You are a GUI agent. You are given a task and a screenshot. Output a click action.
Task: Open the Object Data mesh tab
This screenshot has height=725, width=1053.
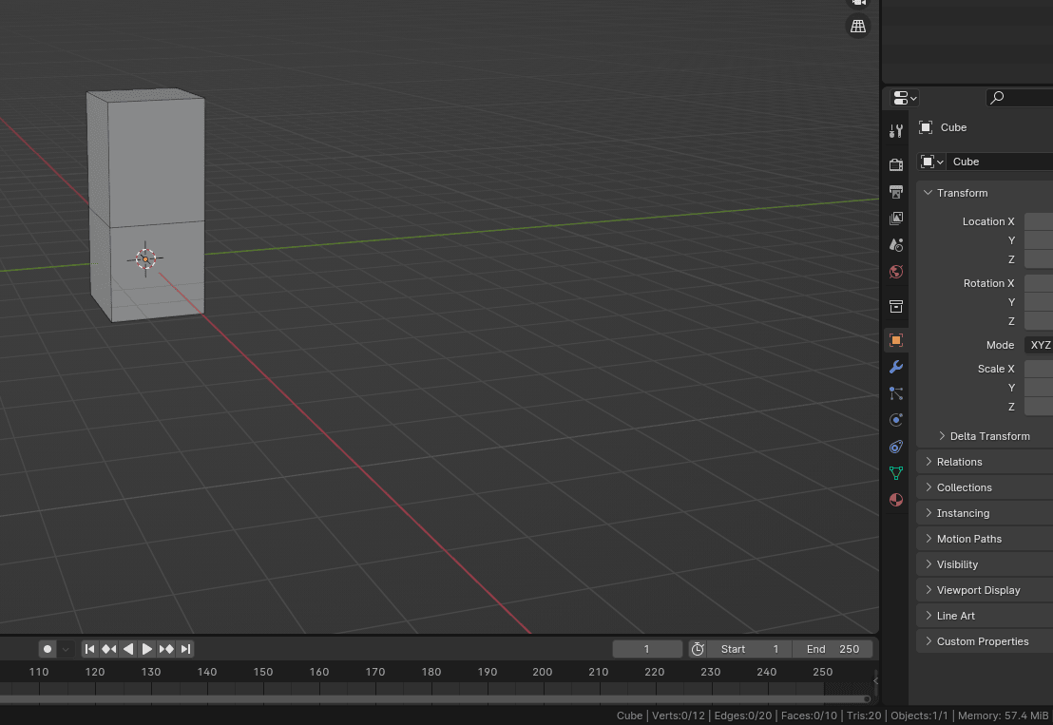point(895,473)
